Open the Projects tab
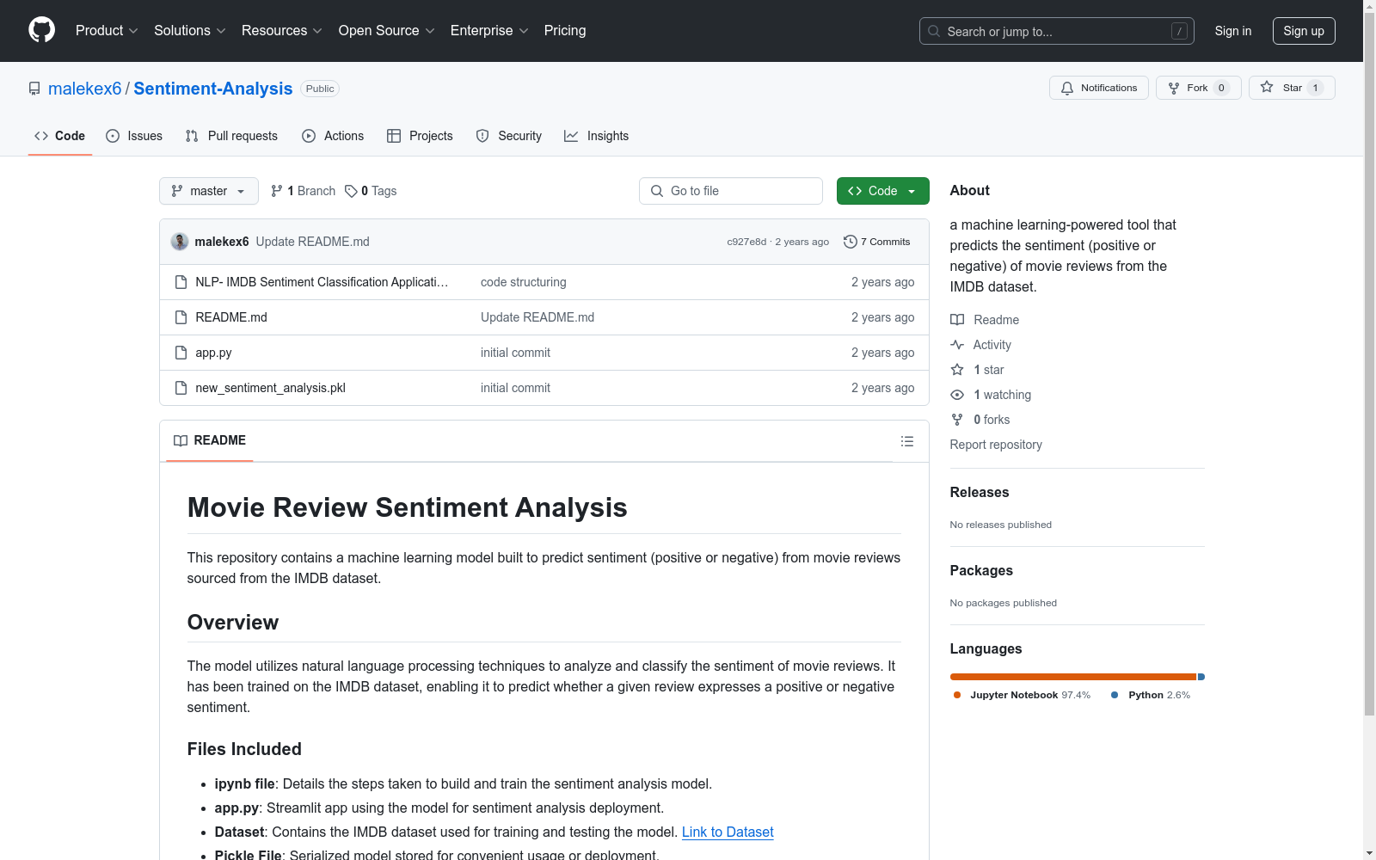The height and width of the screenshot is (860, 1376). (x=420, y=136)
